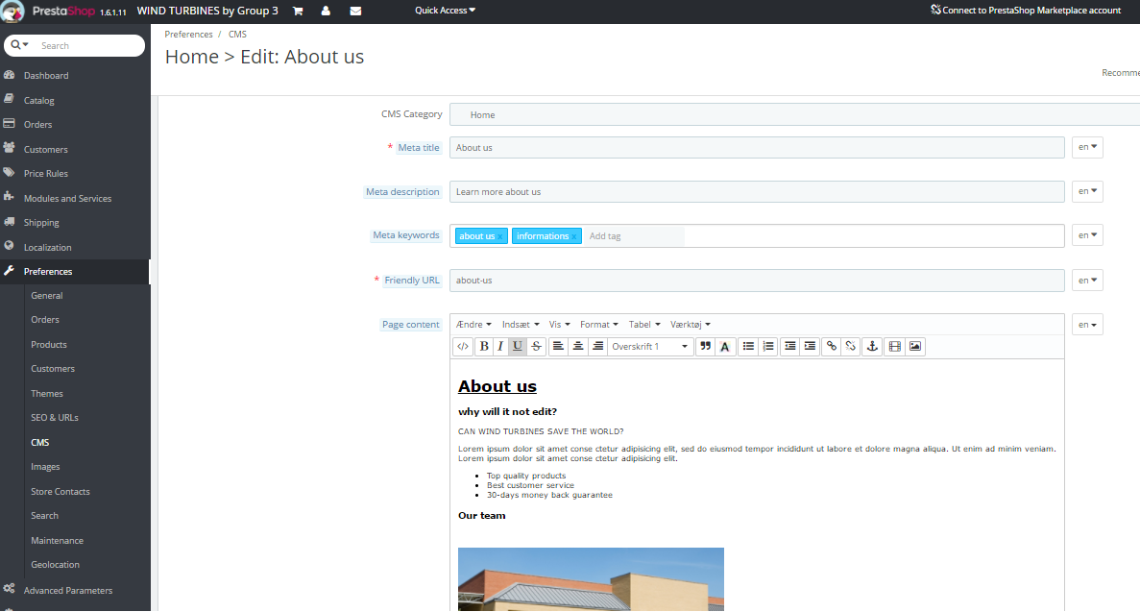Open the Quick Access dropdown

tap(445, 11)
